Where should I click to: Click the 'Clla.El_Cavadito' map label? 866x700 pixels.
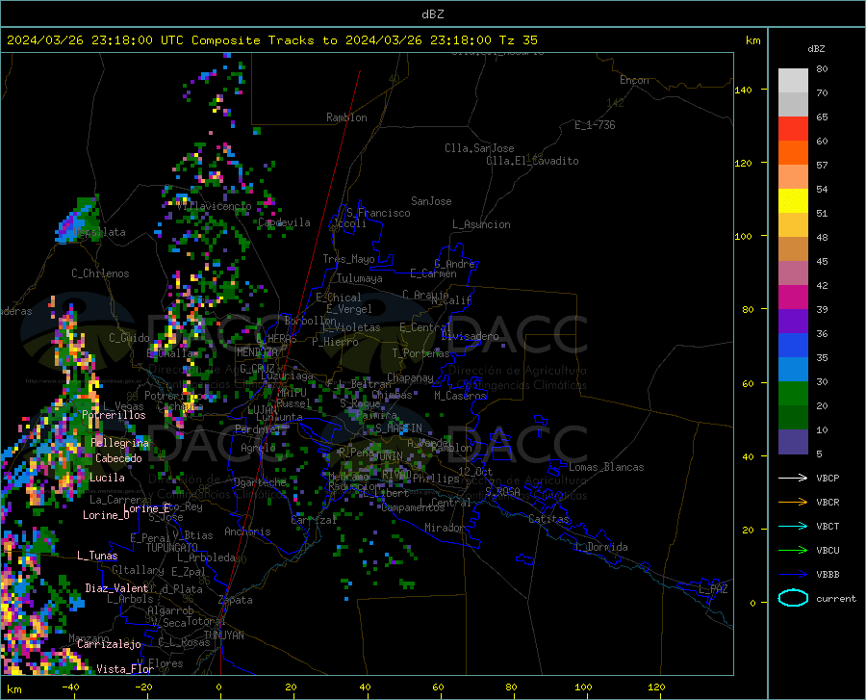click(x=532, y=161)
